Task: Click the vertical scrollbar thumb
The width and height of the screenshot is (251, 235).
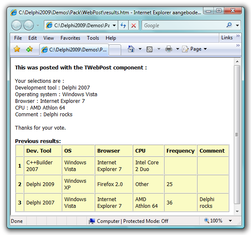Action: pyautogui.click(x=237, y=134)
